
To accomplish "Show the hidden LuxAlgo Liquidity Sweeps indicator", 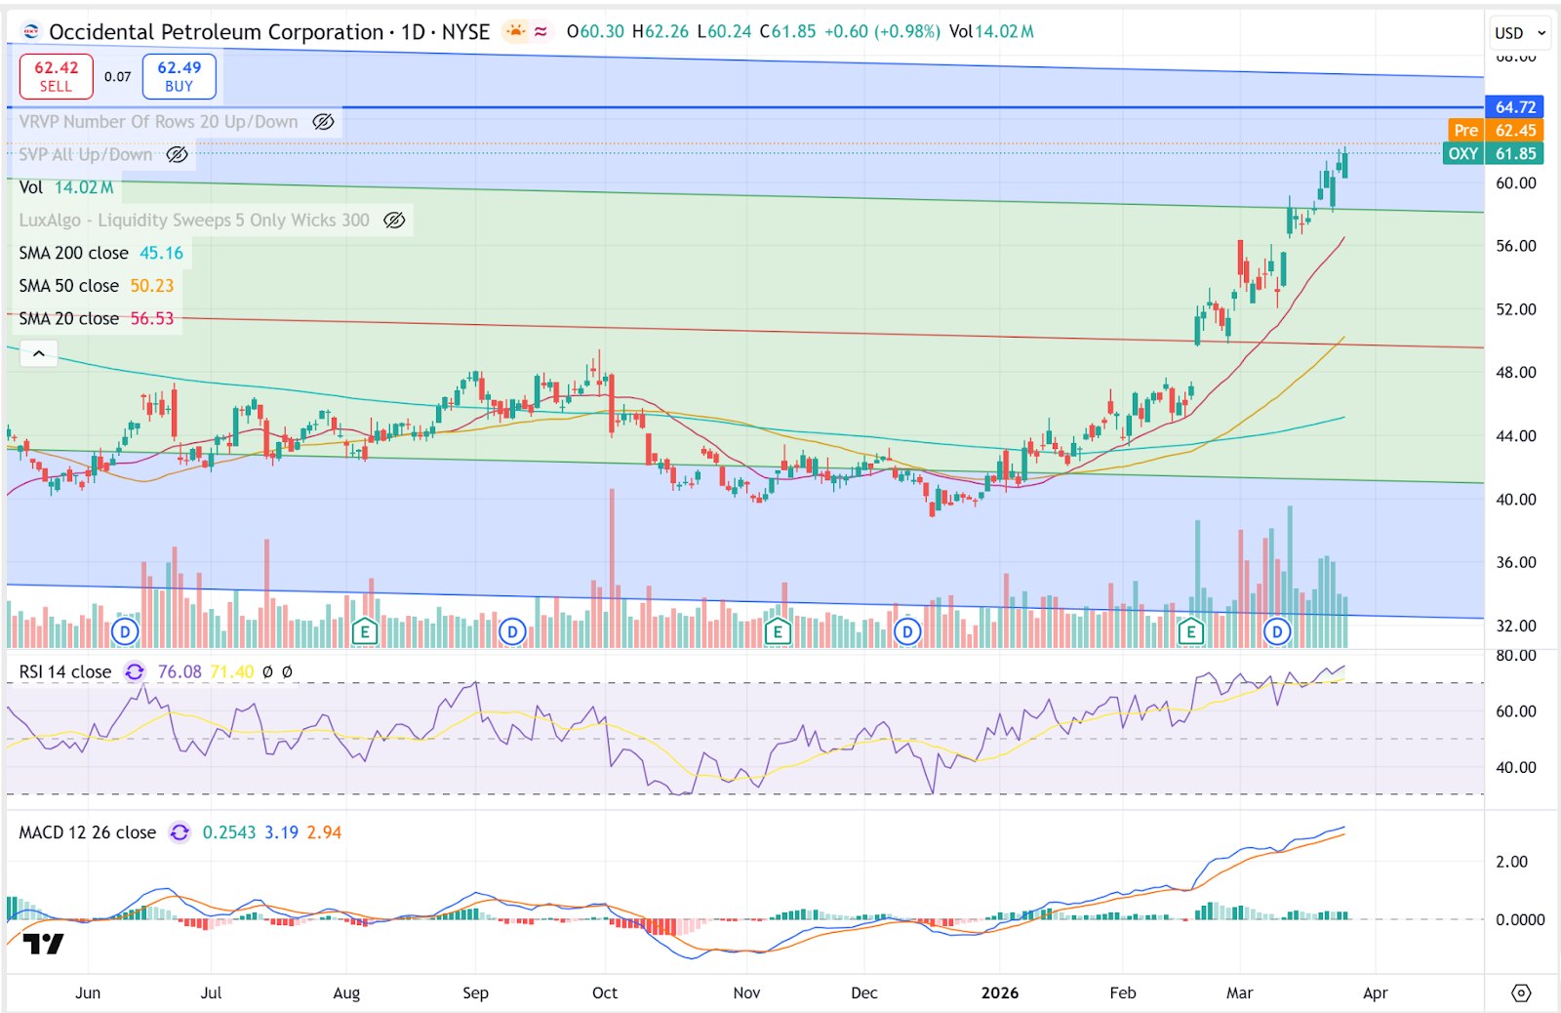I will pyautogui.click(x=394, y=221).
